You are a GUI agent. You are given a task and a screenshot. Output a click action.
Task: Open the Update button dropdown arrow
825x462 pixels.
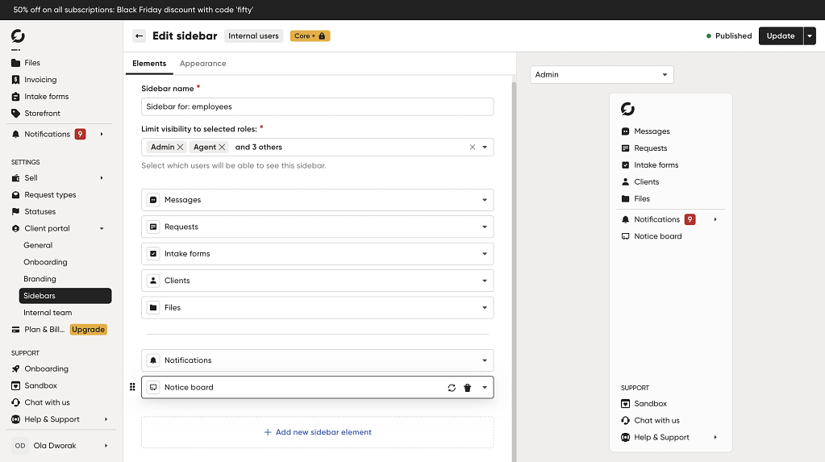click(810, 35)
